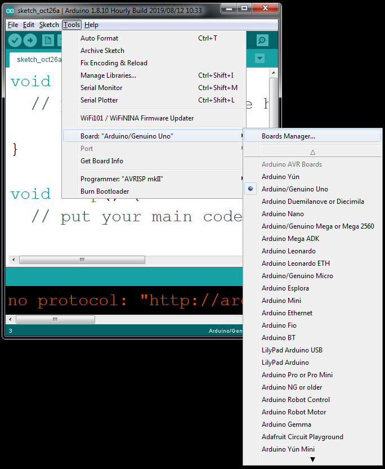385x469 pixels.
Task: Select LilyPad Arduino board entry
Action: (x=314, y=363)
